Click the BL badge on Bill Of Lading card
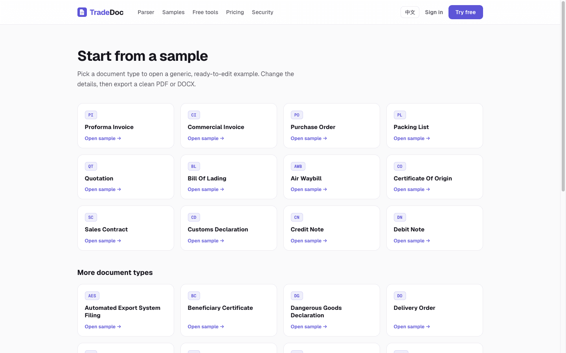 pos(194,166)
